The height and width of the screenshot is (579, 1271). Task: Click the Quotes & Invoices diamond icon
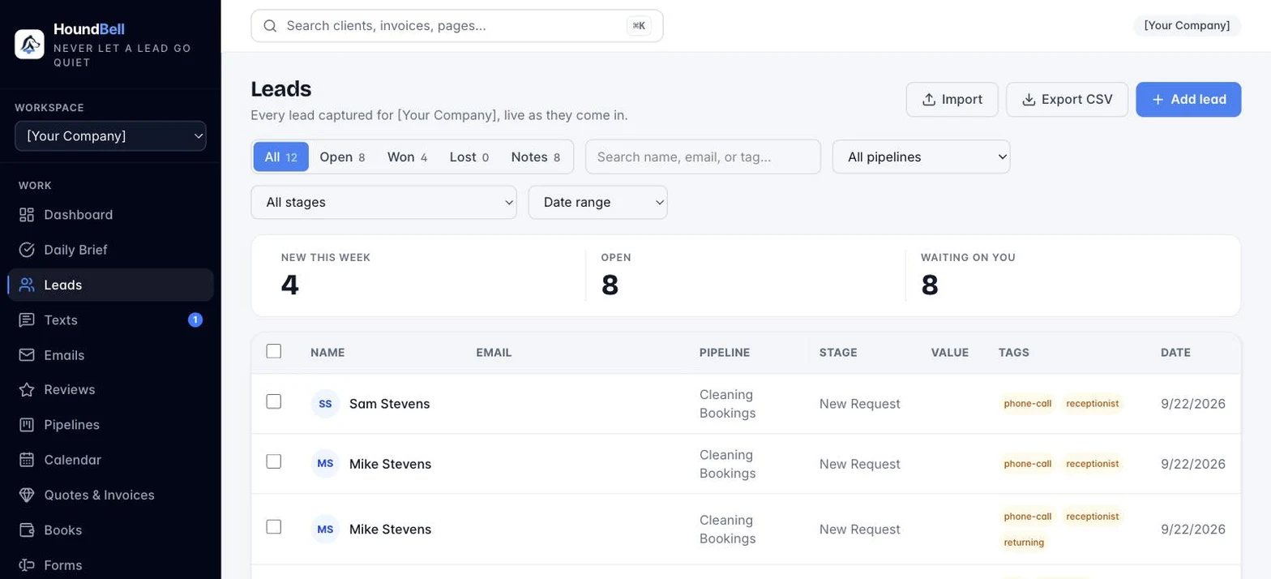(x=27, y=495)
